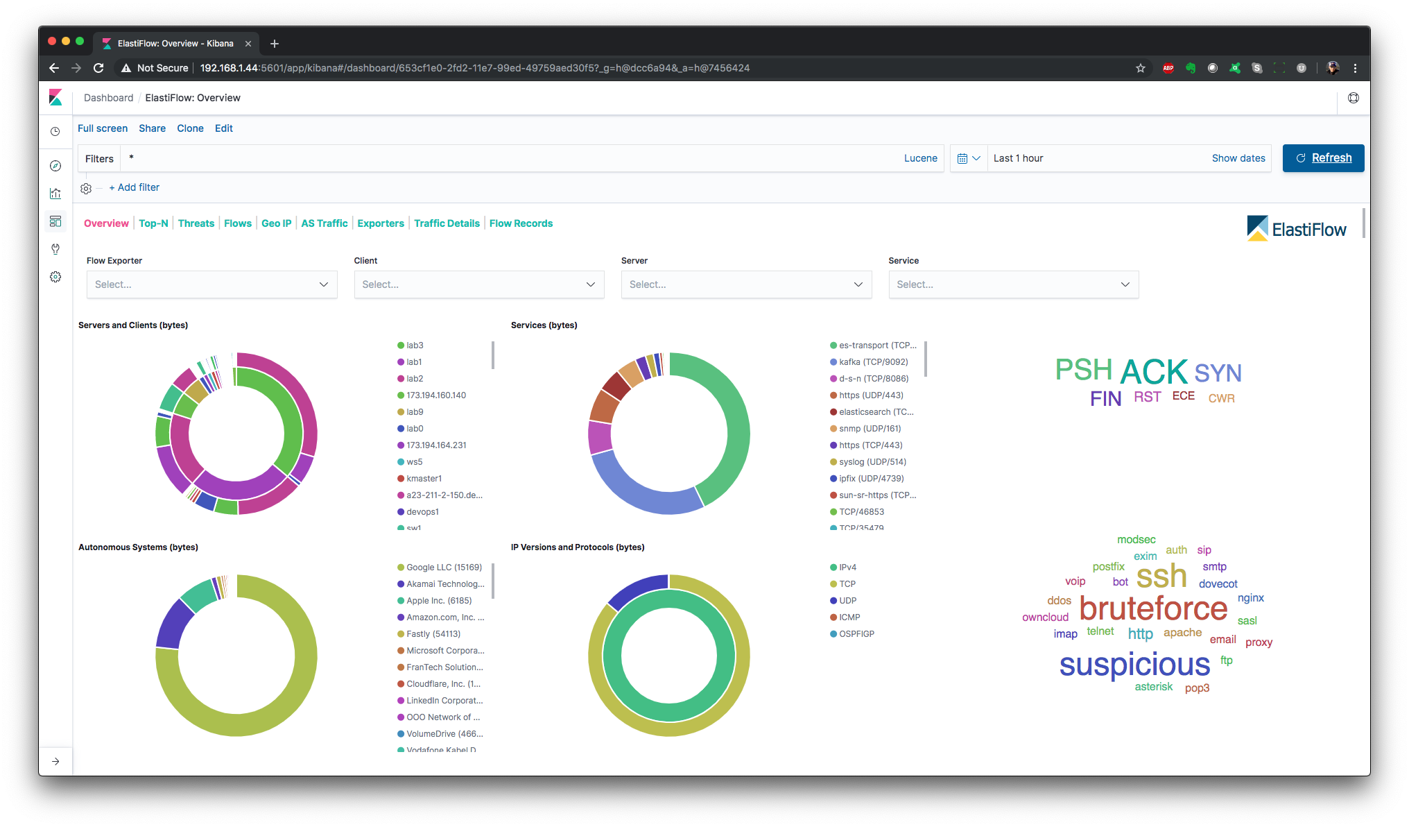Screen dimensions: 1409x827
Task: Open the Service select dropdown
Action: tap(1013, 284)
